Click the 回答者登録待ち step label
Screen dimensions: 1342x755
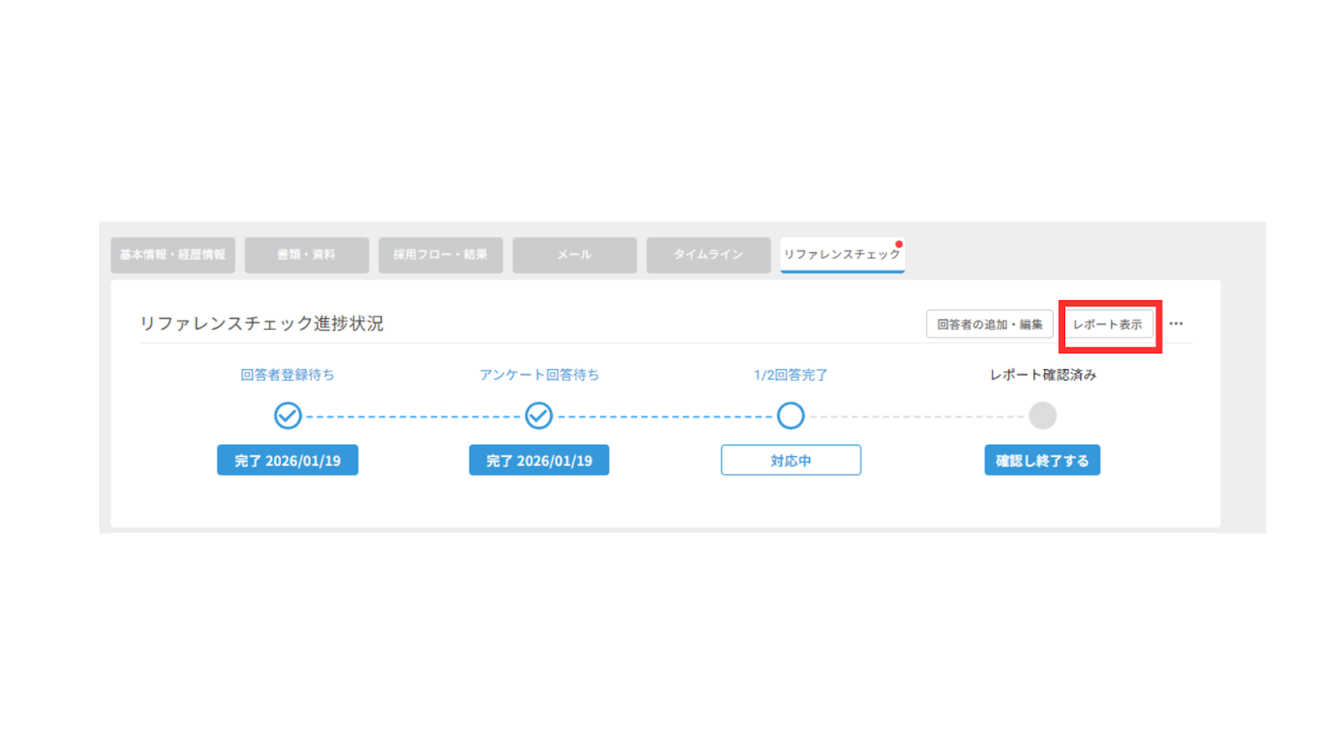[288, 375]
